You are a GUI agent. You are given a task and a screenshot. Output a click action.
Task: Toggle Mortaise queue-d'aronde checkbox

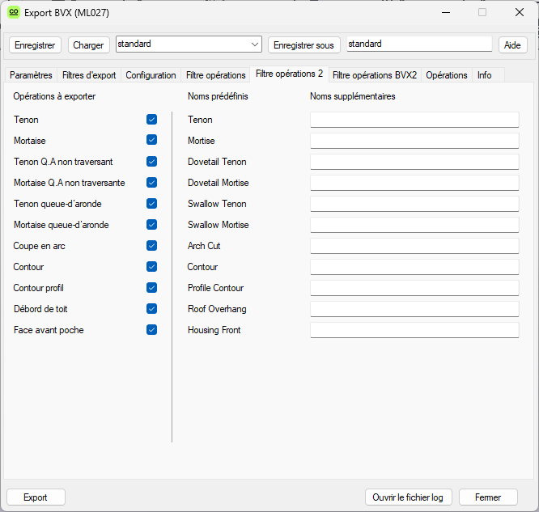[151, 224]
